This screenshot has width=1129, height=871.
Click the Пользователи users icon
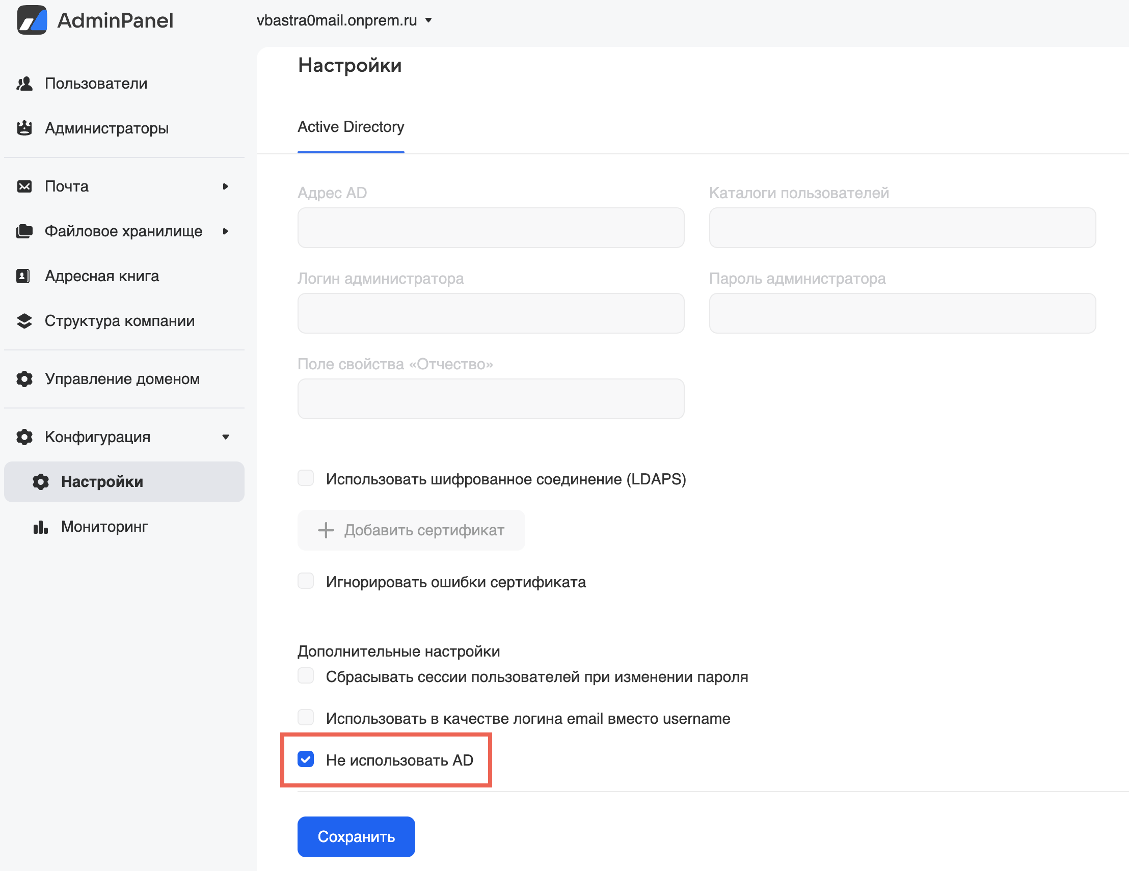click(x=24, y=83)
